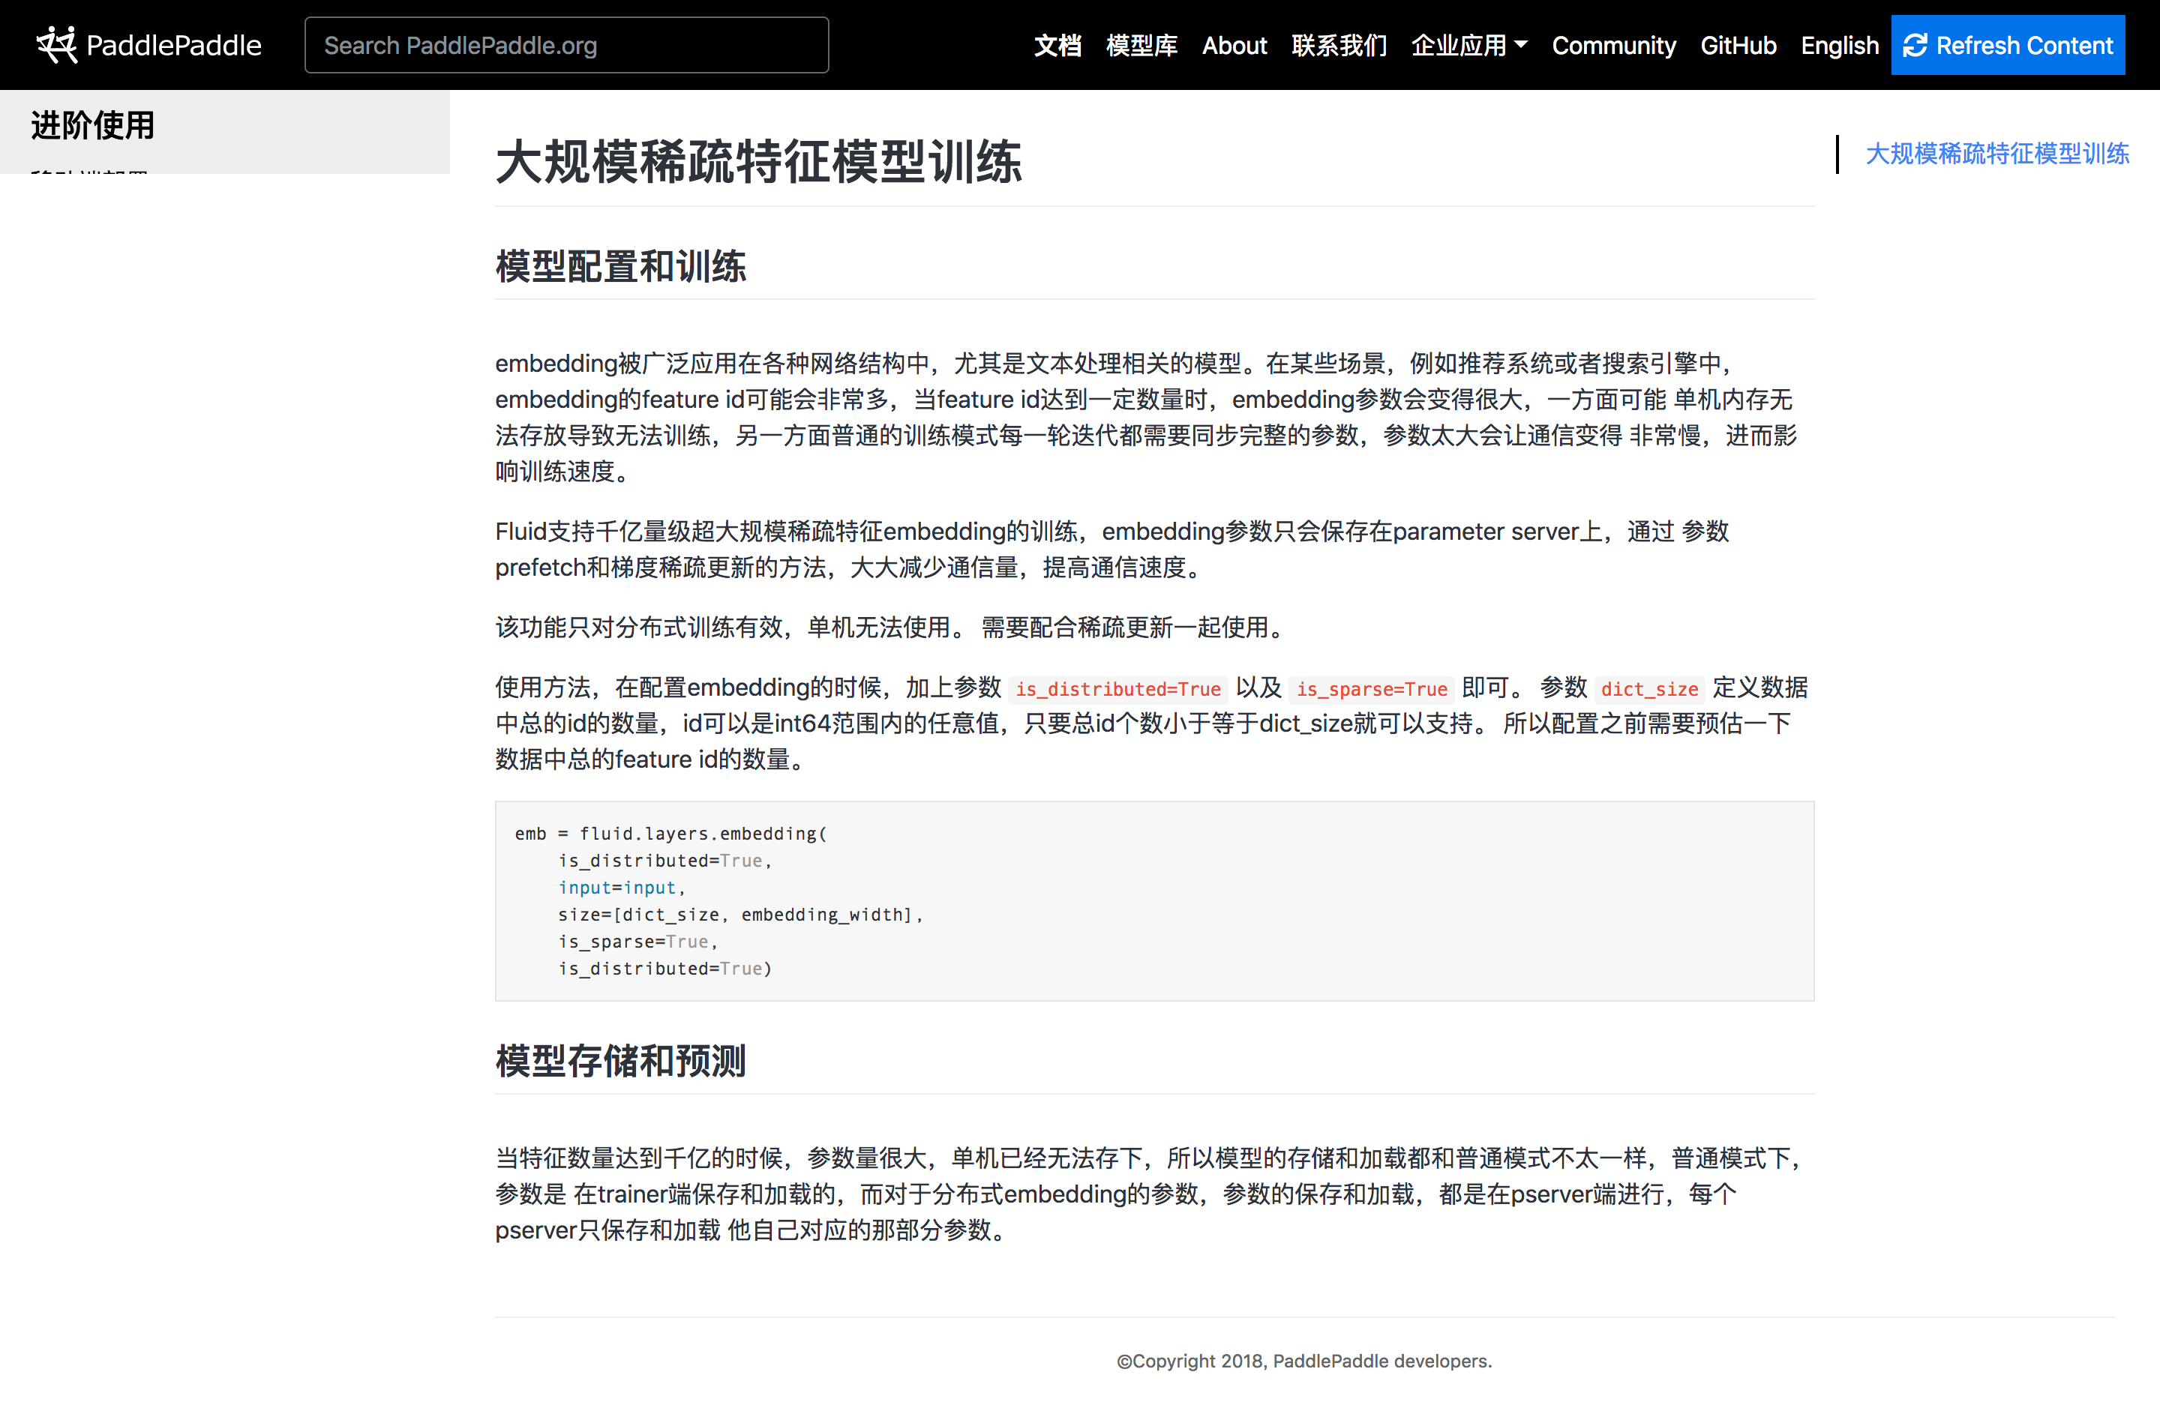Image resolution: width=2160 pixels, height=1405 pixels.
Task: Expand the 企业应用 dropdown
Action: (x=1459, y=45)
